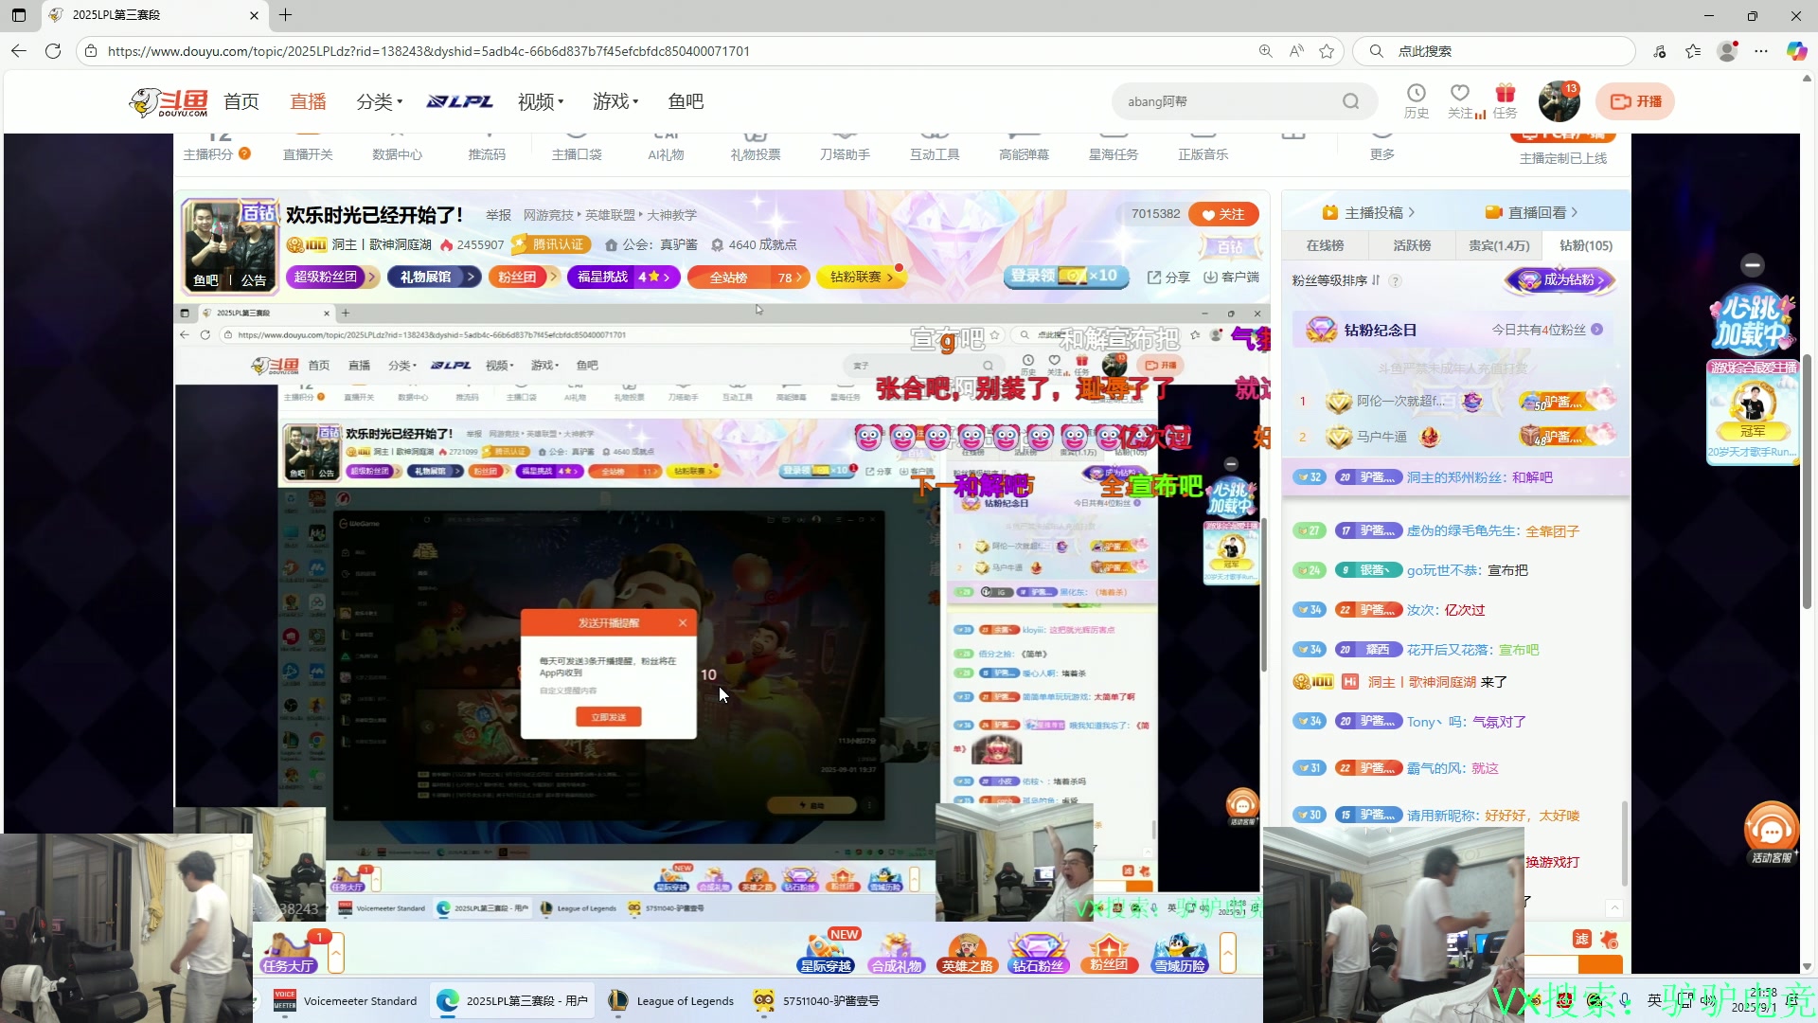Click user 阿伦一次就超f... in ranking
This screenshot has width=1818, height=1023.
[x=1399, y=401]
